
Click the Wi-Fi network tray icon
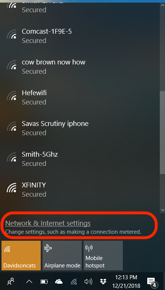(x=74, y=282)
